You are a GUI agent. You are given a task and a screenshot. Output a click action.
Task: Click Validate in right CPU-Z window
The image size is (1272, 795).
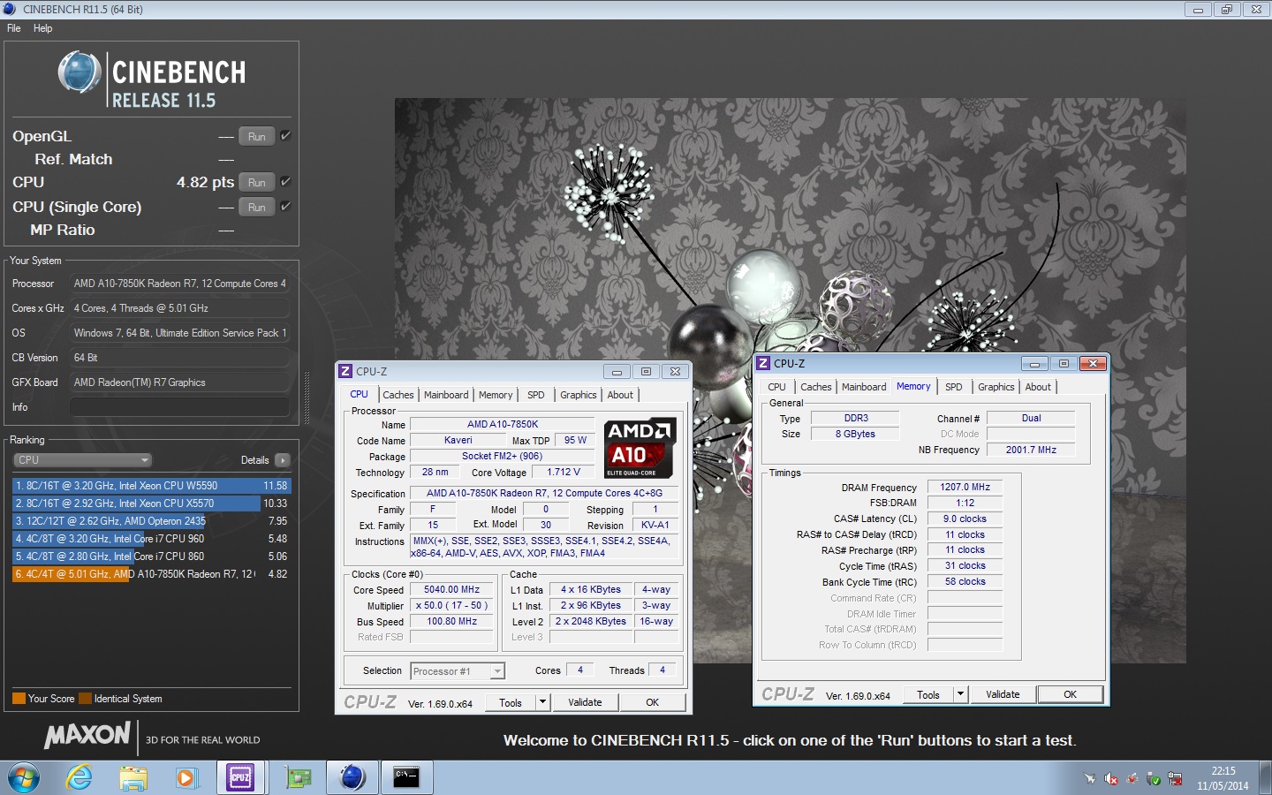point(1003,694)
